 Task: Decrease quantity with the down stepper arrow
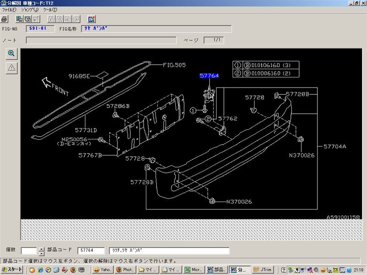[41, 253]
